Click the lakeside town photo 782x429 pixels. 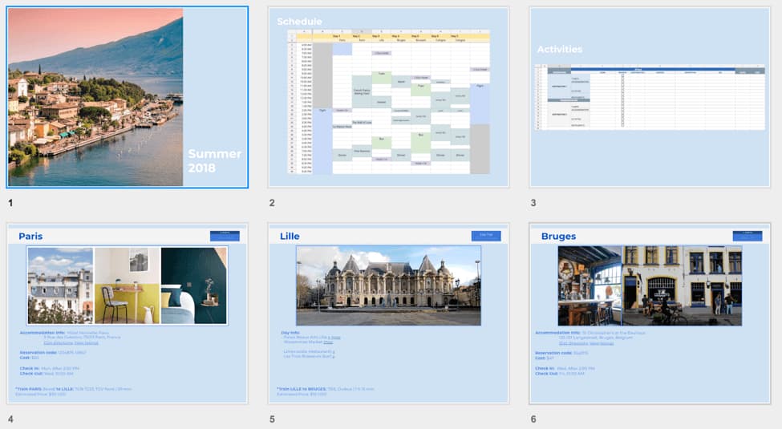coord(95,97)
